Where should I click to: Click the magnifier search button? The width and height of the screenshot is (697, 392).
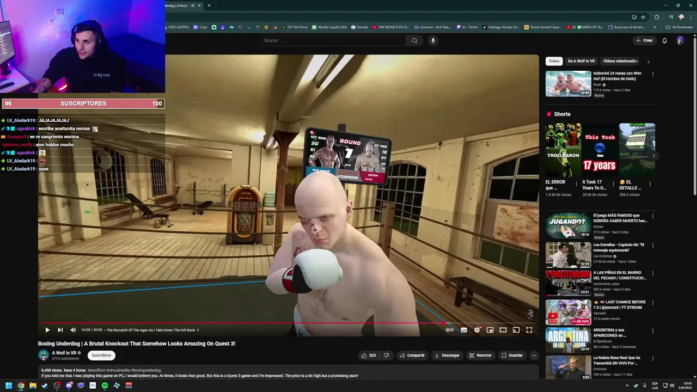tap(414, 40)
